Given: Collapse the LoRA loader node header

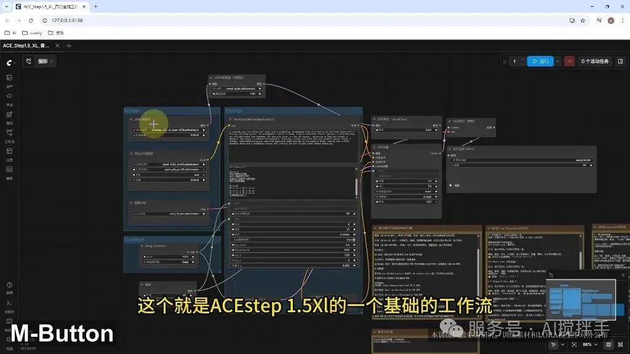Looking at the screenshot, I should 211,77.
